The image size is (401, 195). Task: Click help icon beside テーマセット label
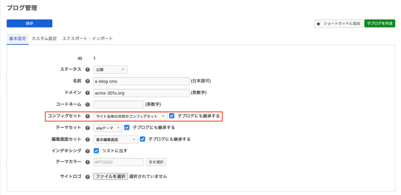click(87, 128)
